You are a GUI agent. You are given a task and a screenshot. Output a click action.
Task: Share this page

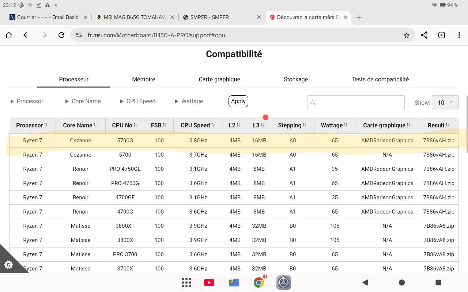[x=424, y=35]
